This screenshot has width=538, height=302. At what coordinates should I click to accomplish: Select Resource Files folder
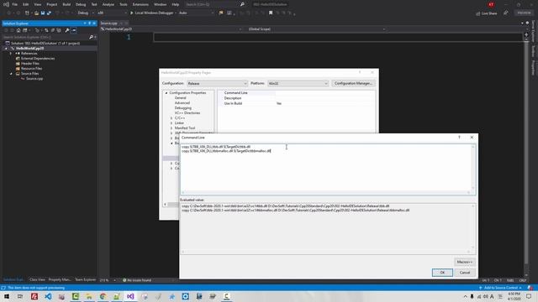[x=31, y=69]
